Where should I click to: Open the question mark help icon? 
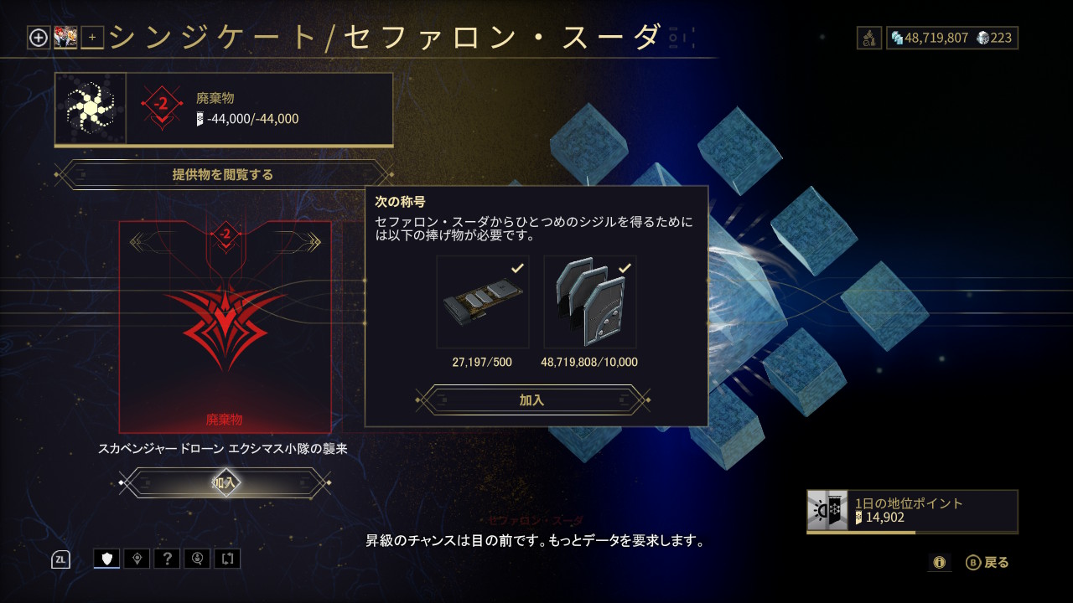pos(167,559)
